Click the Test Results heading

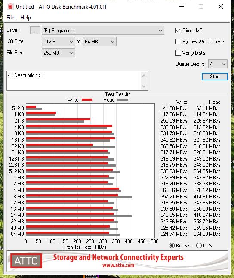click(x=118, y=94)
